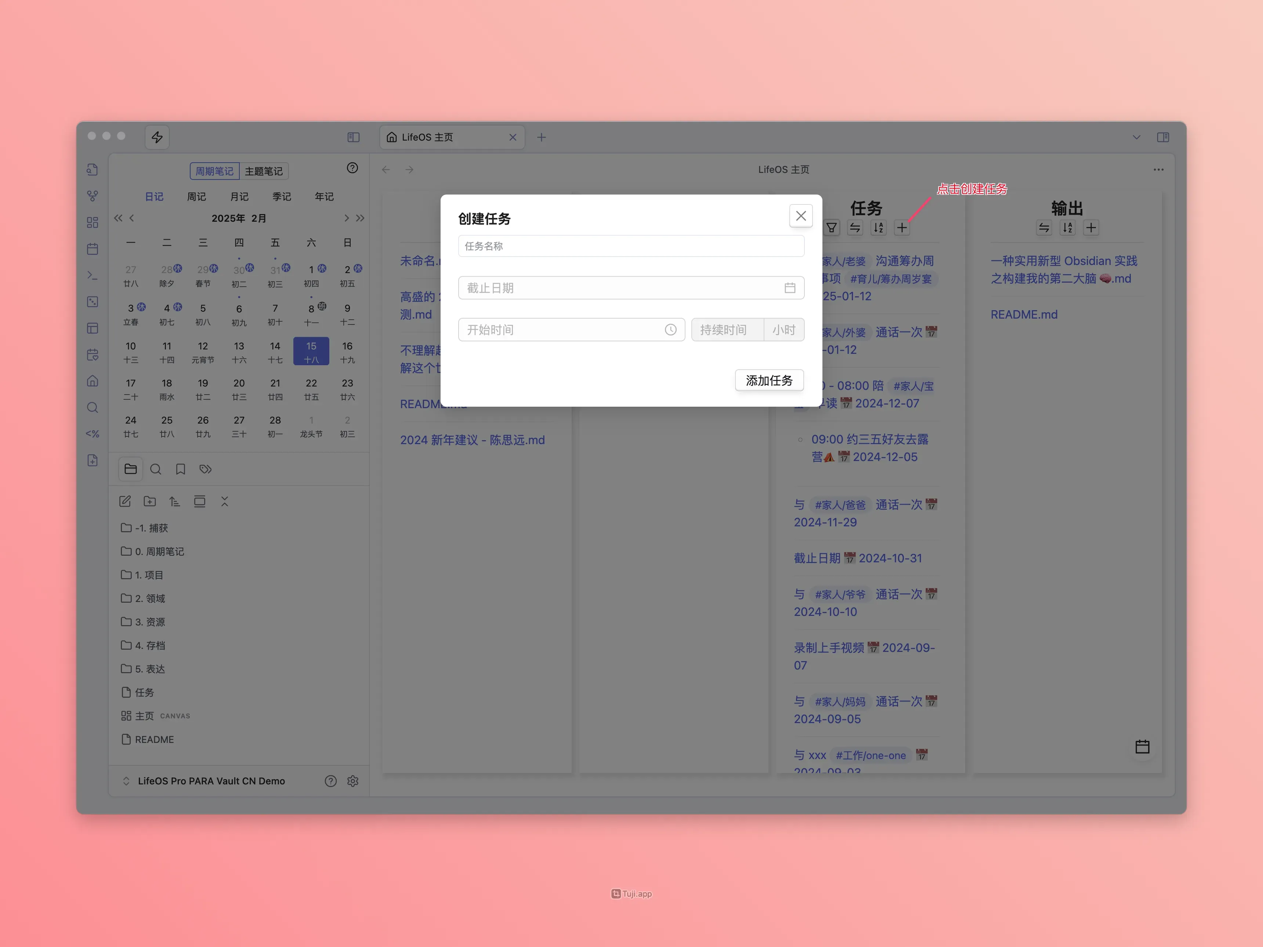The height and width of the screenshot is (947, 1263).
Task: Click the 添加任务 button
Action: click(x=768, y=380)
